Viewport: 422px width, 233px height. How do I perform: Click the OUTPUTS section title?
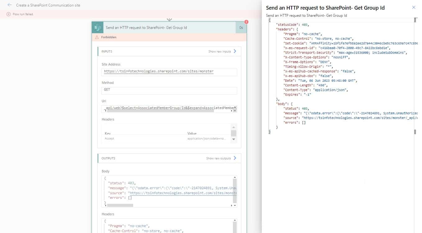108,158
